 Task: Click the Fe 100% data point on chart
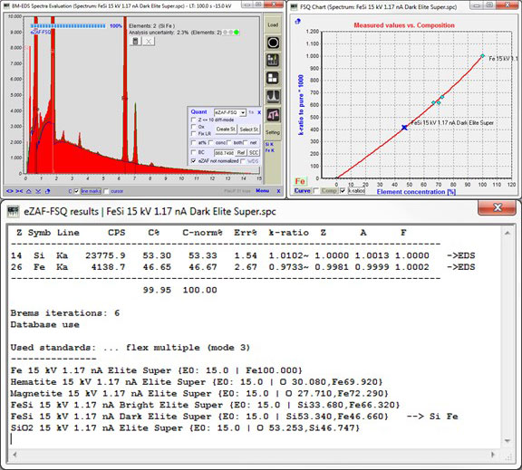pos(482,56)
